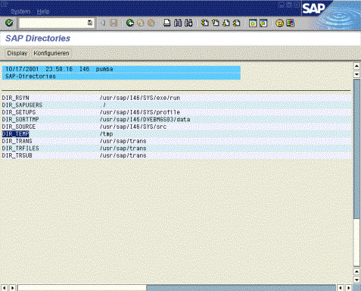Go to First Page icon

(204, 23)
